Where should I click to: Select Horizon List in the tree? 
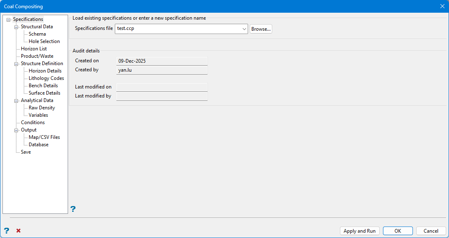point(34,49)
